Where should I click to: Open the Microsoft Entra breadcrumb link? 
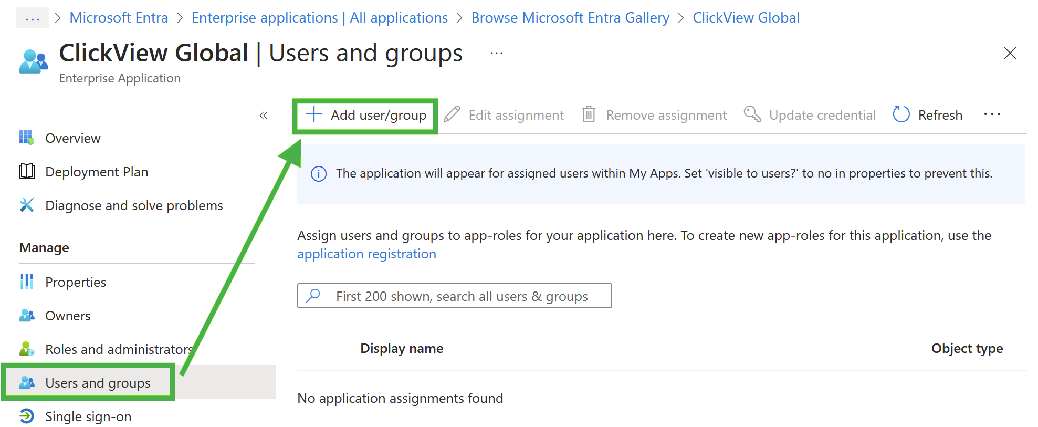click(119, 18)
